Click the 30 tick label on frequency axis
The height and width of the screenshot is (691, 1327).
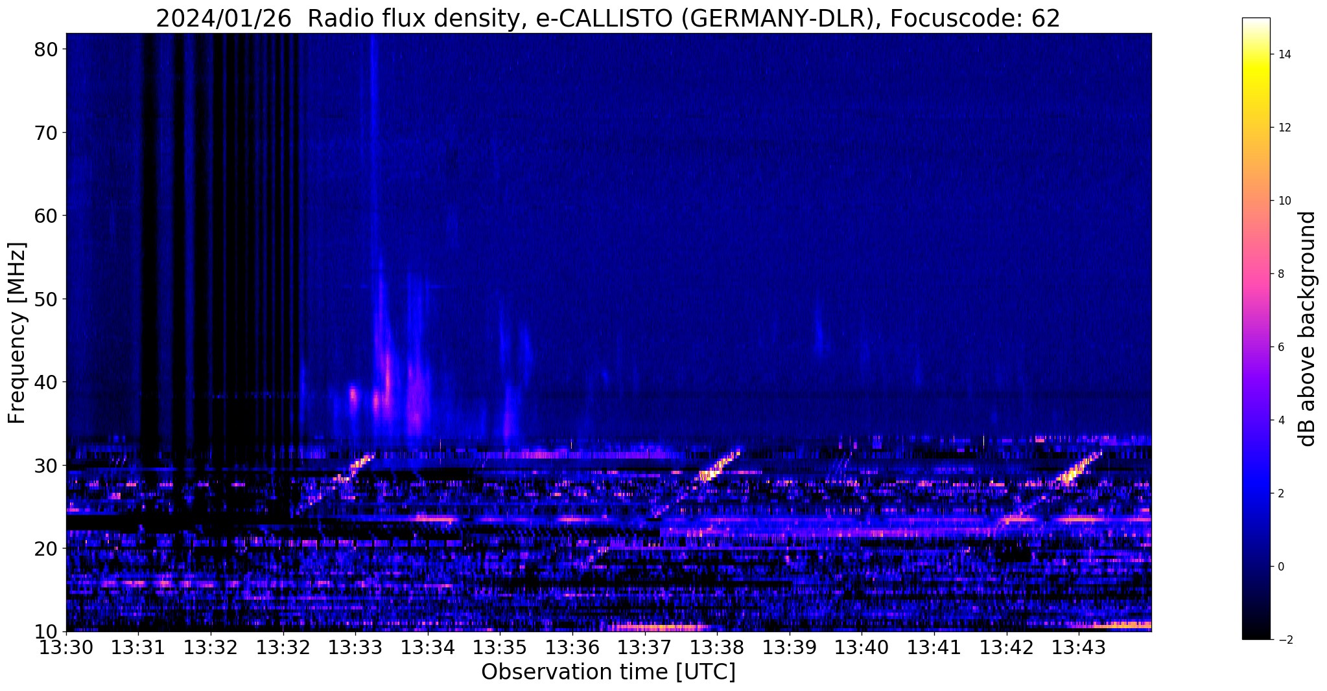(46, 465)
